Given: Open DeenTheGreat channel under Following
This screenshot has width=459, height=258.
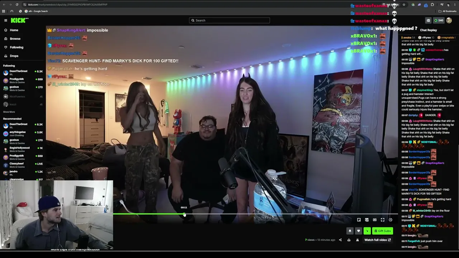Looking at the screenshot, I should tap(22, 72).
